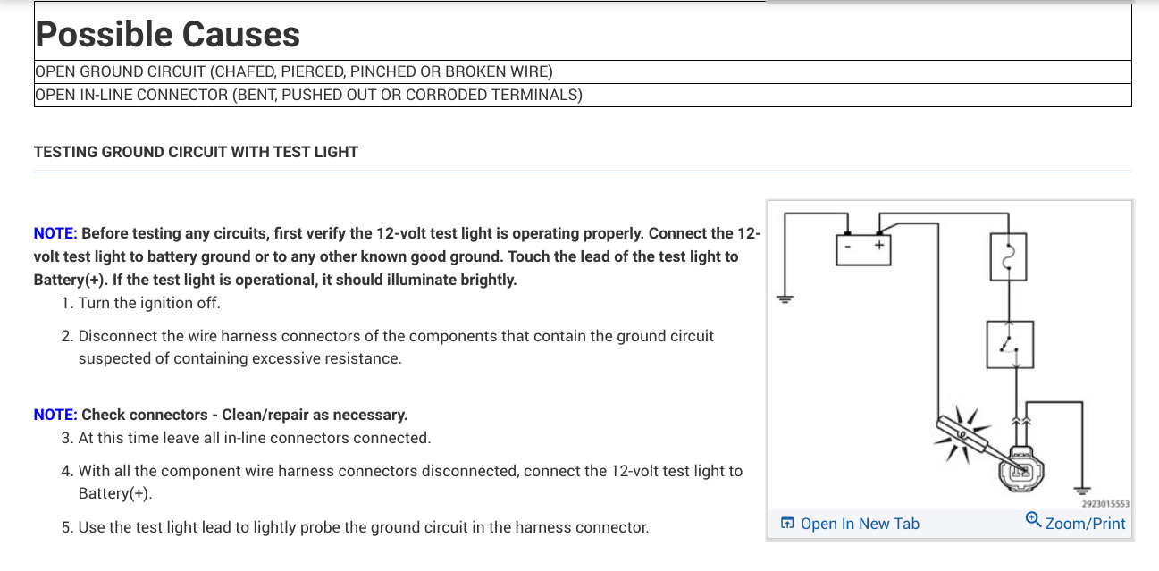Open the Zoom/Print view of the diagram
The height and width of the screenshot is (571, 1159).
click(1085, 524)
